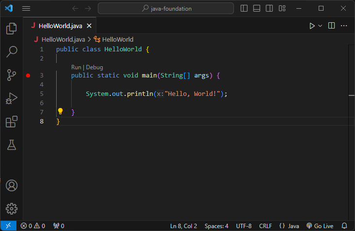Click the closing brace on line 8
The width and height of the screenshot is (355, 231).
tap(58, 122)
